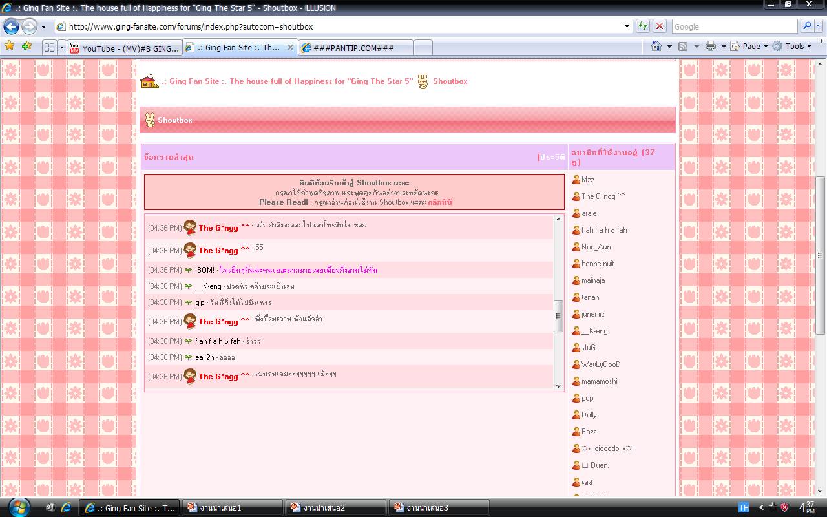Image resolution: width=827 pixels, height=517 pixels.
Task: Click the avatar icon beside Duen.
Action: coord(576,465)
